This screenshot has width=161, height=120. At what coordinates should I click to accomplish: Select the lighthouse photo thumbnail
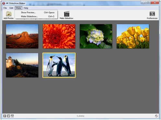[22, 65]
